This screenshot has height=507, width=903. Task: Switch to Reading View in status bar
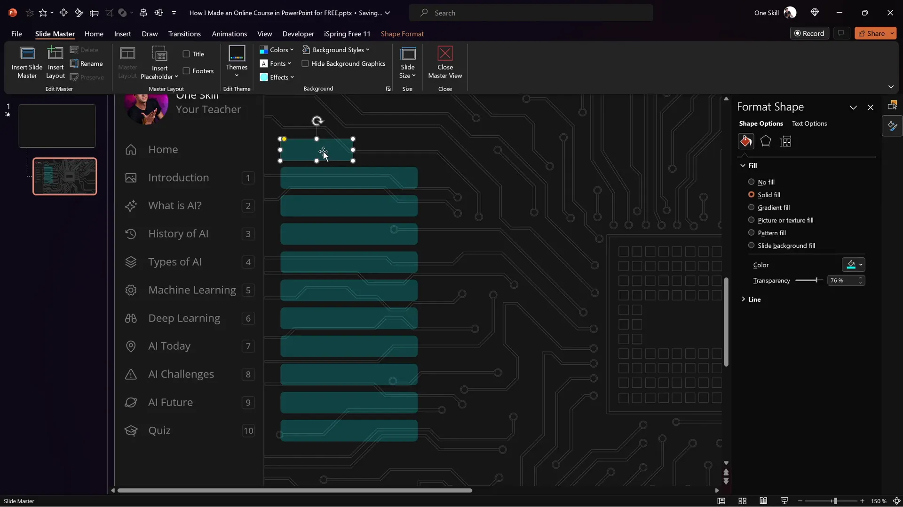[x=763, y=501]
